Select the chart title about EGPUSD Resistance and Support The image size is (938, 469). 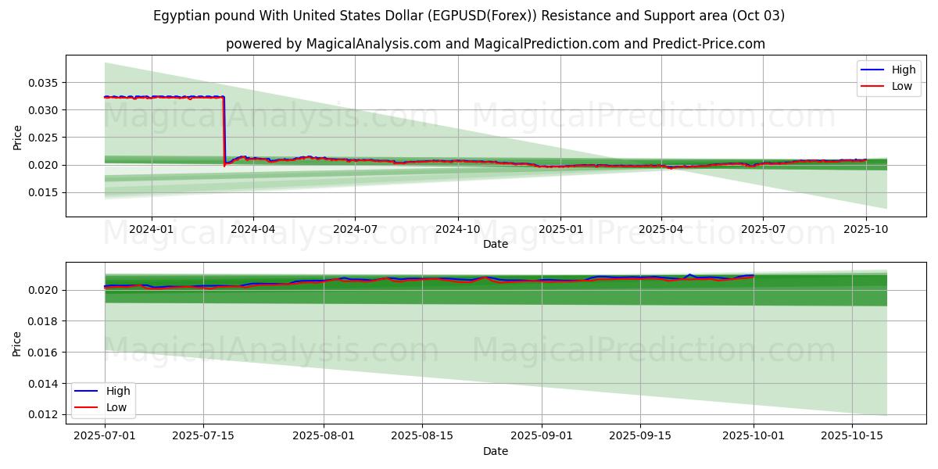coord(469,16)
